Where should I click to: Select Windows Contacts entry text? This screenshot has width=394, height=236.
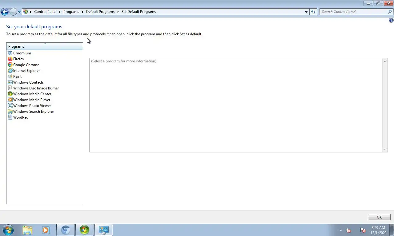[x=29, y=82]
